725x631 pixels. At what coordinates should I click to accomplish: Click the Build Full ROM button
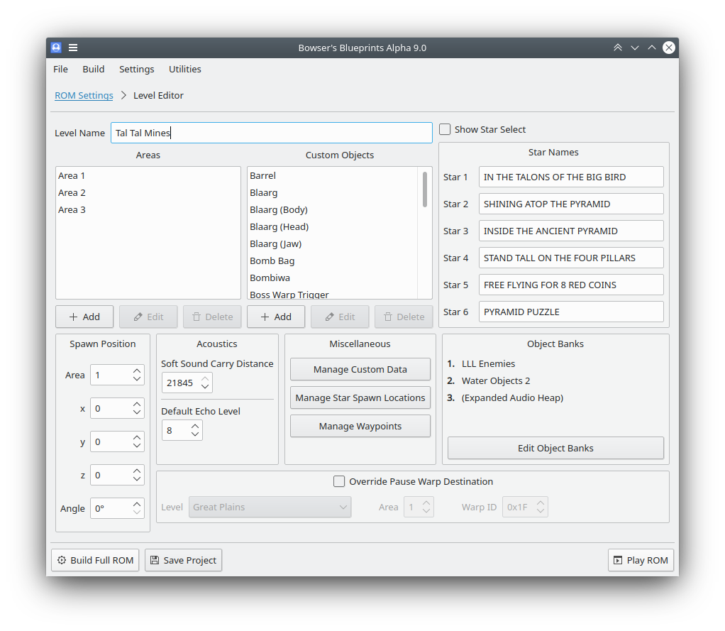click(95, 560)
